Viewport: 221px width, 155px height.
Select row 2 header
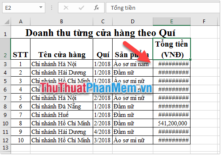(5, 49)
